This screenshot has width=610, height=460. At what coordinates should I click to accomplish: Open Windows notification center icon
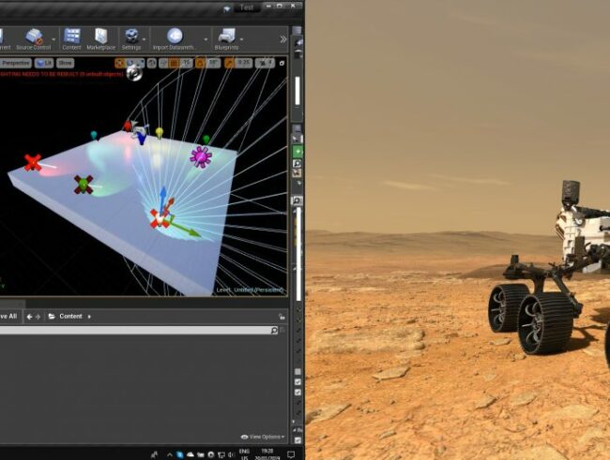click(x=292, y=454)
